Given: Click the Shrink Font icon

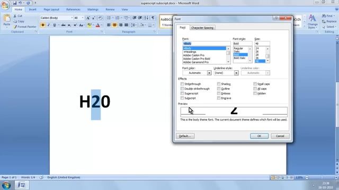Looking at the screenshot, I should [x=94, y=18].
